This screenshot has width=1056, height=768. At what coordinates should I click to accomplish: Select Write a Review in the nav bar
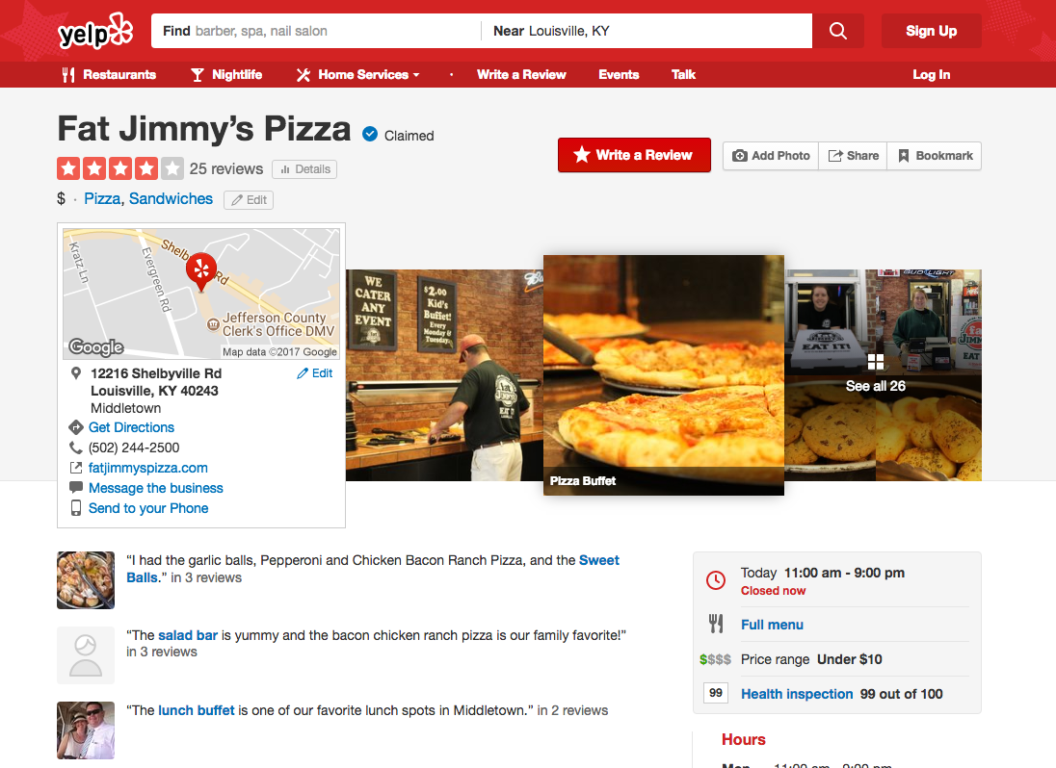click(521, 75)
